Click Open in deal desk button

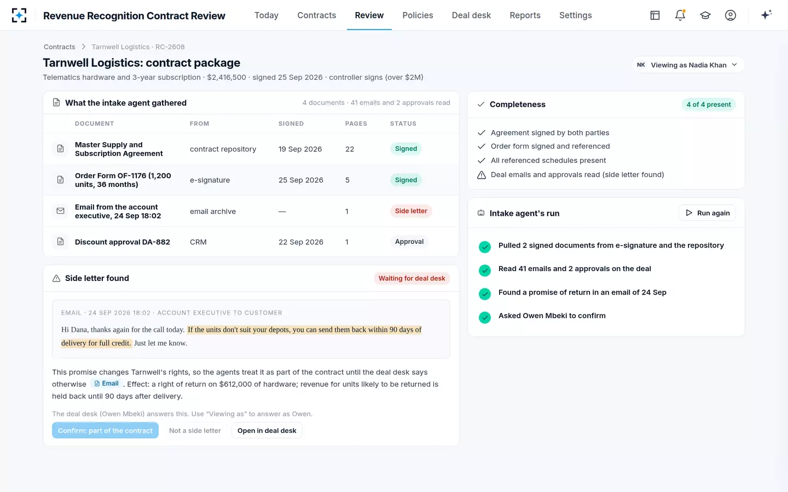click(266, 430)
